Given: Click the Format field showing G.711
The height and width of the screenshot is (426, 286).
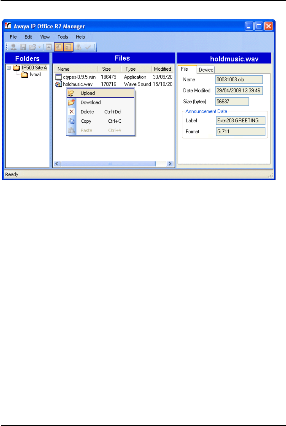Looking at the screenshot, I should click(x=241, y=131).
